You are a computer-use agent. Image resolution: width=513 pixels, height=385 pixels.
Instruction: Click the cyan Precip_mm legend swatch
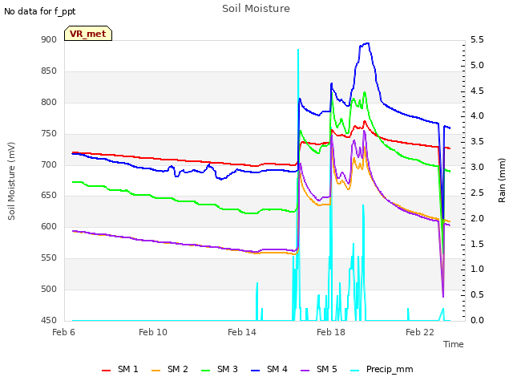pyautogui.click(x=354, y=371)
